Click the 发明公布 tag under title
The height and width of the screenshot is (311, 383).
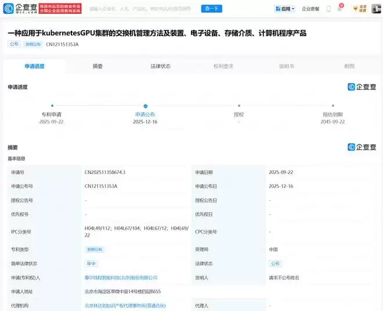pos(34,44)
